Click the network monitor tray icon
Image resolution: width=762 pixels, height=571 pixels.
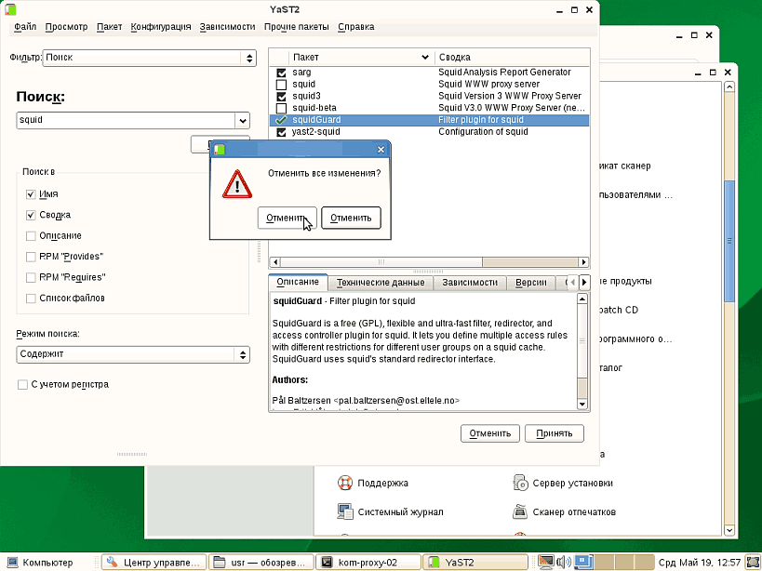(545, 563)
